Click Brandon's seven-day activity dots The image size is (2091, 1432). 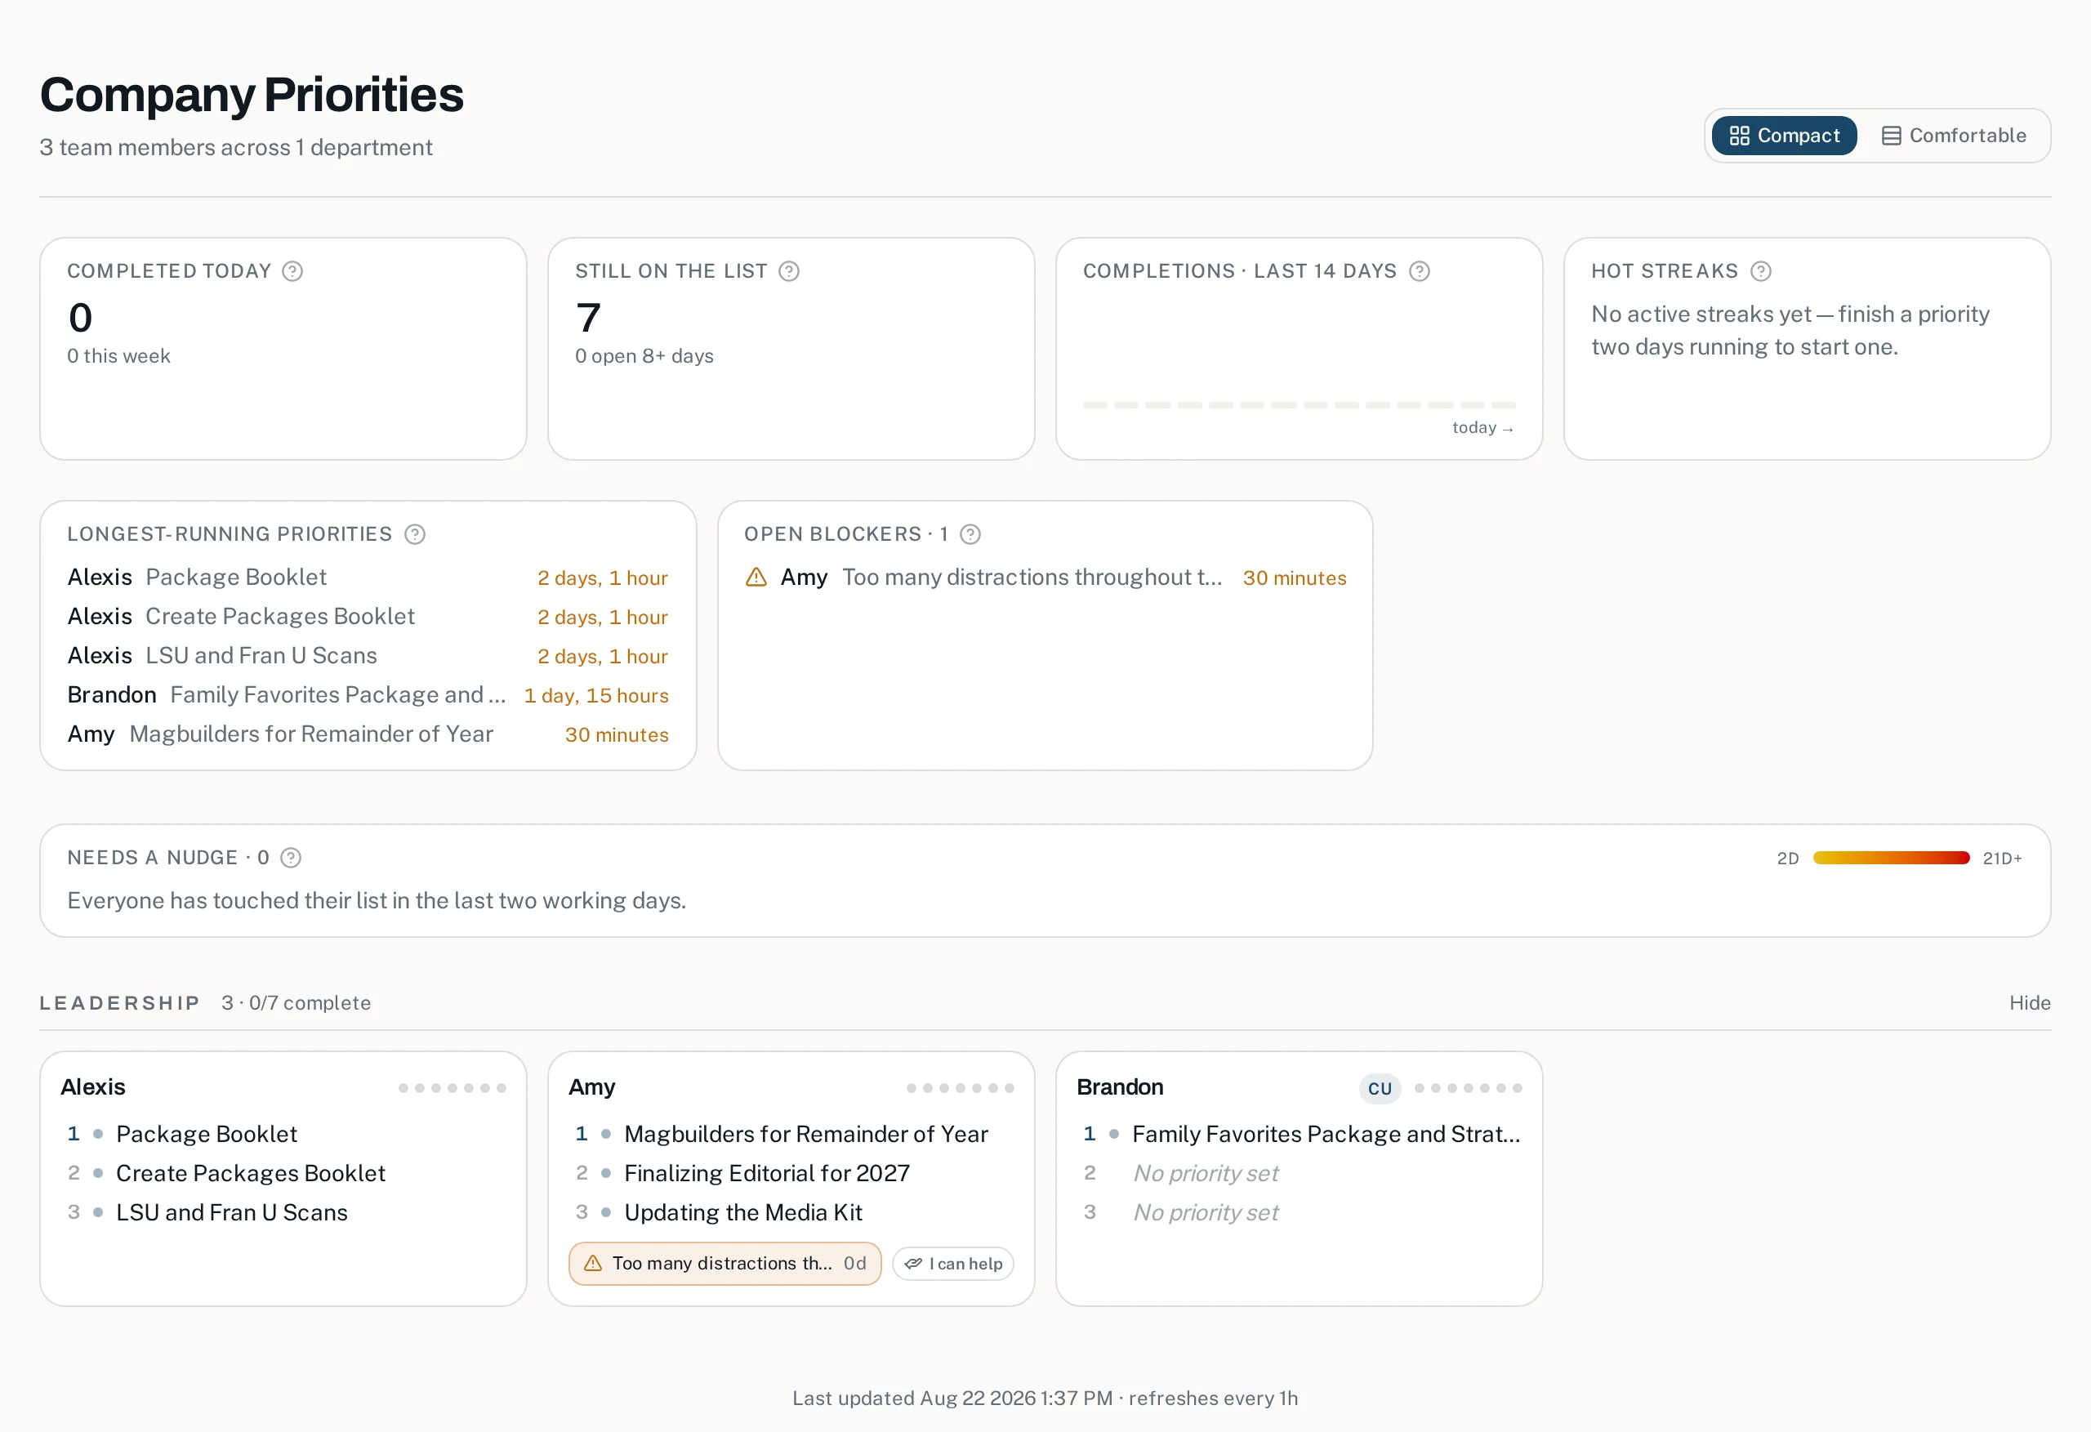coord(1469,1088)
